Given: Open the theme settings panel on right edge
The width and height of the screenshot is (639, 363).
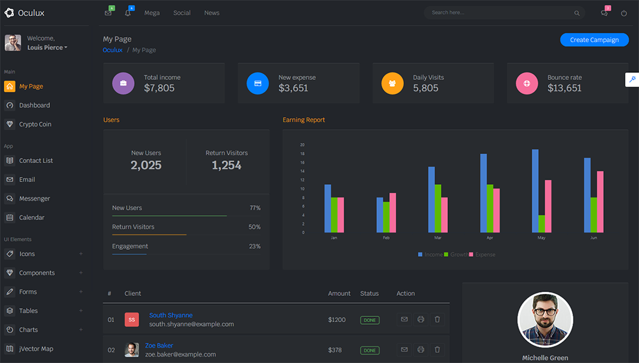Looking at the screenshot, I should (632, 79).
